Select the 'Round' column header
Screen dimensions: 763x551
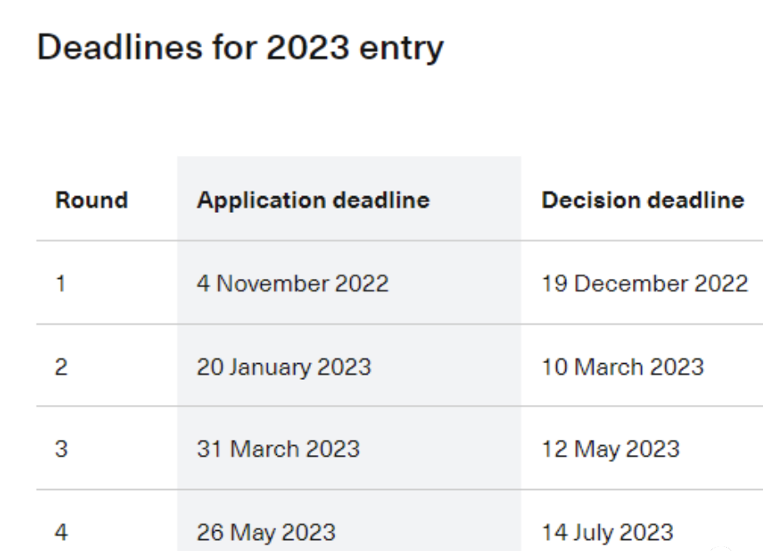92,200
